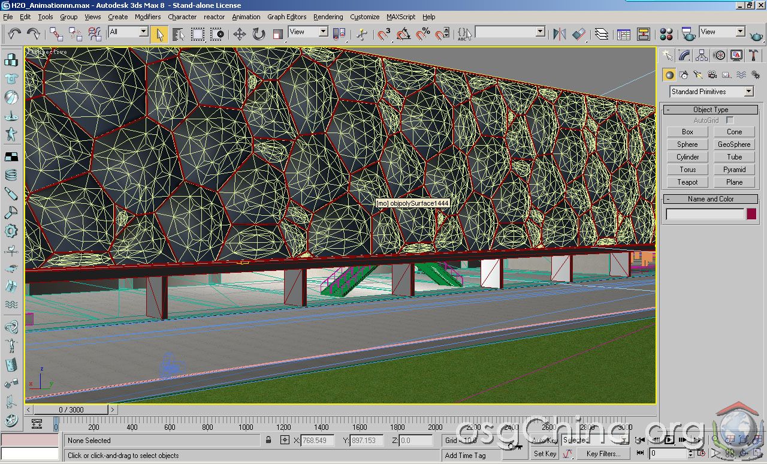767x464 pixels.
Task: Click Use Pivot Point Center icon
Action: [x=339, y=34]
